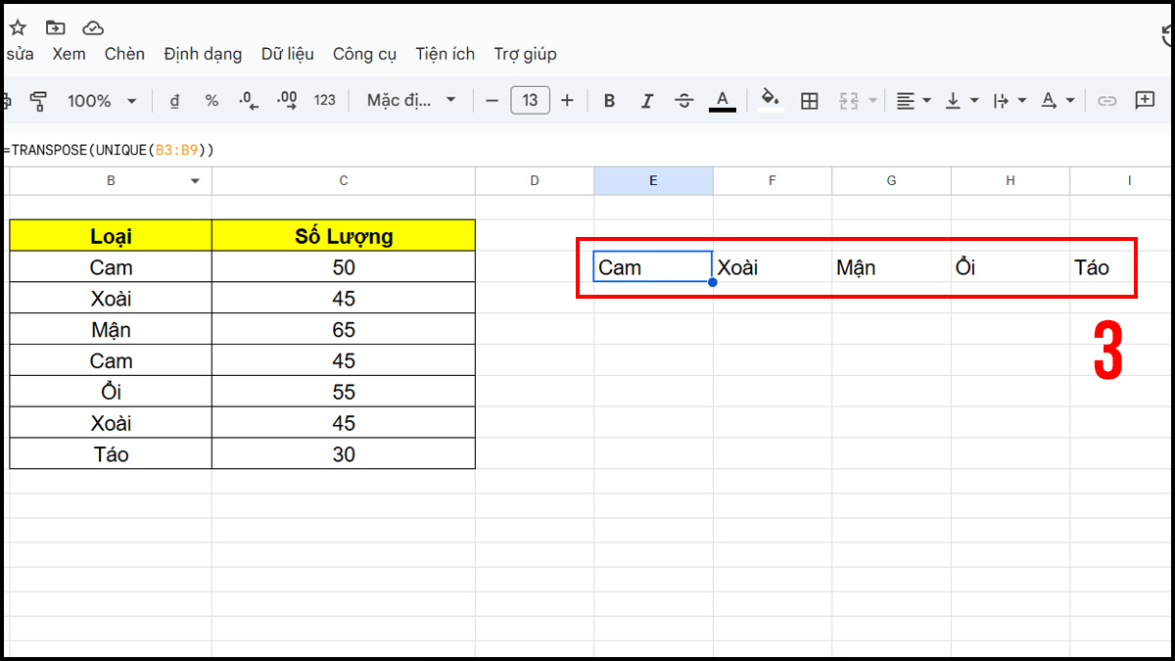Click the decrease decimal places icon

[x=249, y=100]
